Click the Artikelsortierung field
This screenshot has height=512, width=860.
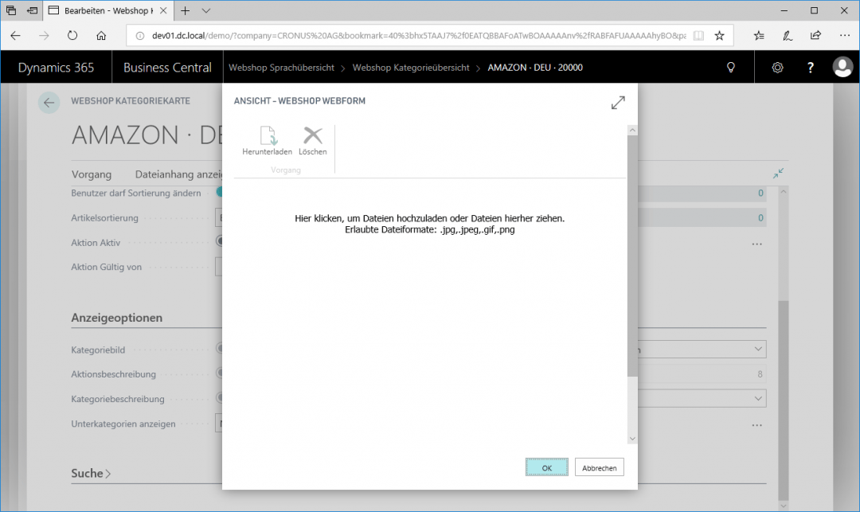point(218,217)
